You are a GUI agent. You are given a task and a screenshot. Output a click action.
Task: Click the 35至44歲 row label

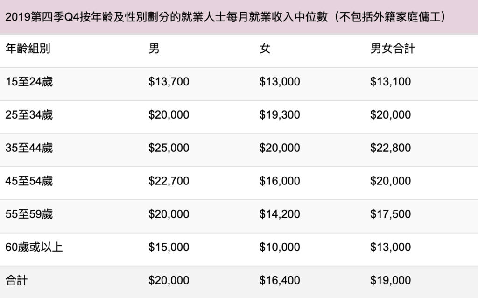(29, 148)
